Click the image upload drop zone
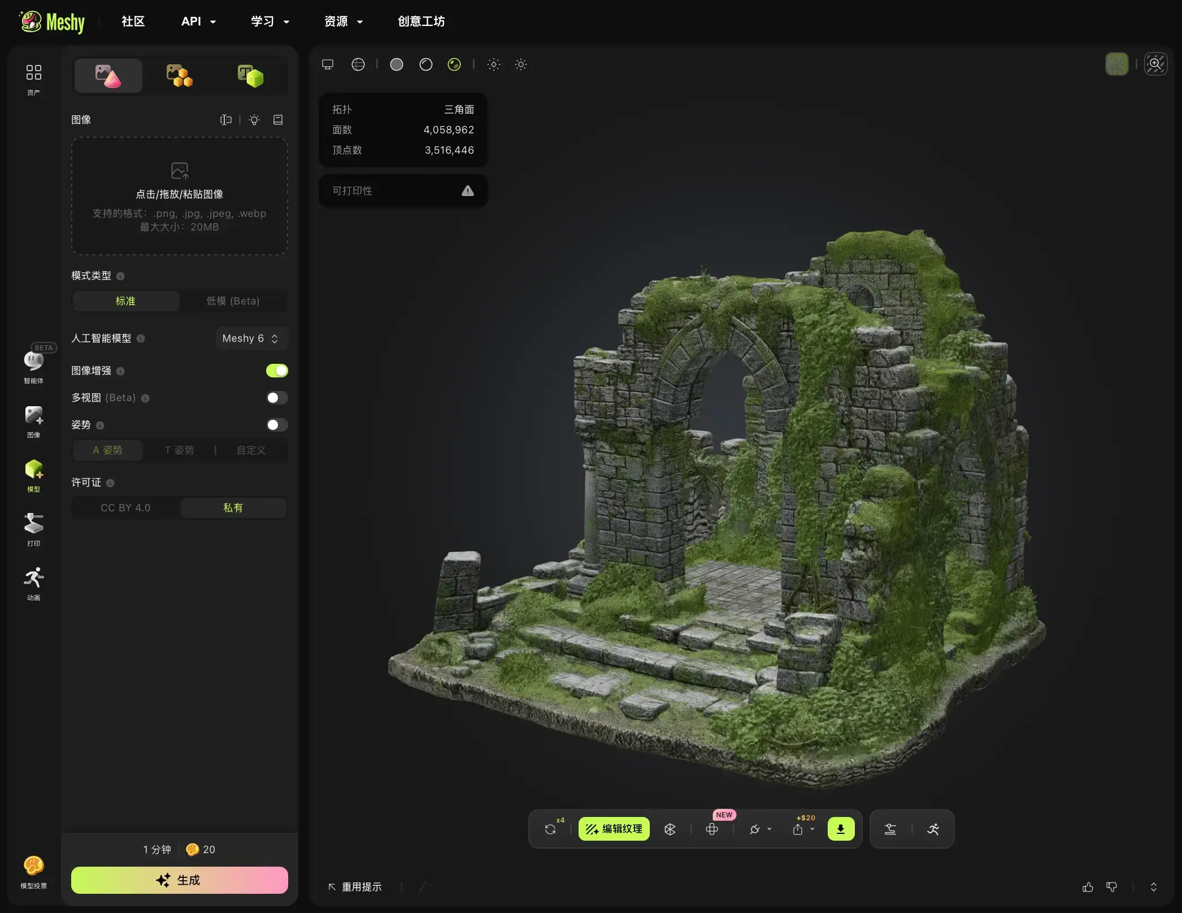The image size is (1182, 913). click(180, 196)
